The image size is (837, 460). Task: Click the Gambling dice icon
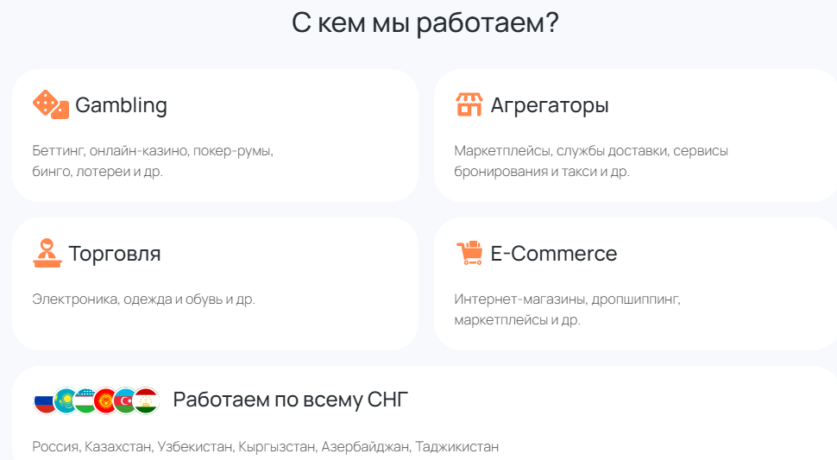click(x=50, y=105)
